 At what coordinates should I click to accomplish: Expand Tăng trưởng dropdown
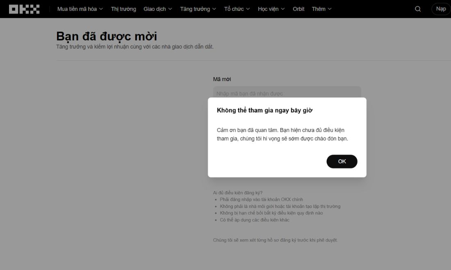(x=198, y=9)
